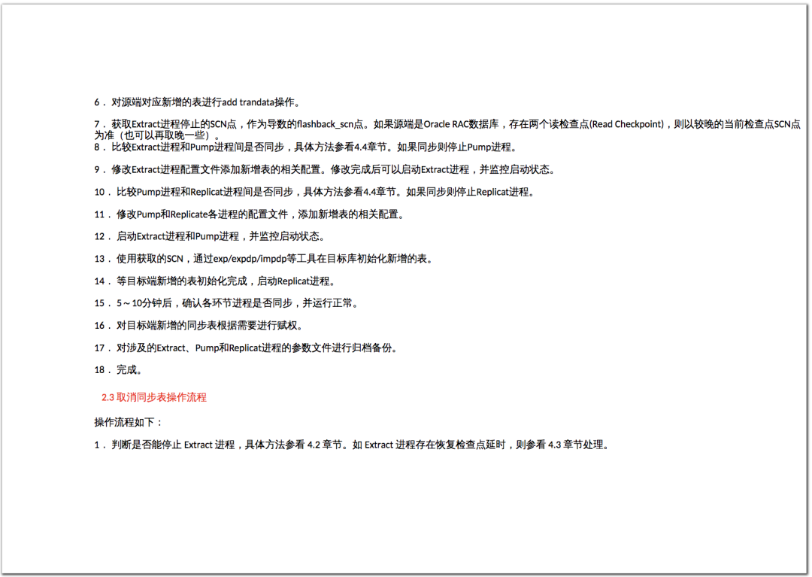The width and height of the screenshot is (812, 577).
Task: Click step 13 about exp/expdp/impdp工具
Action: tap(264, 259)
